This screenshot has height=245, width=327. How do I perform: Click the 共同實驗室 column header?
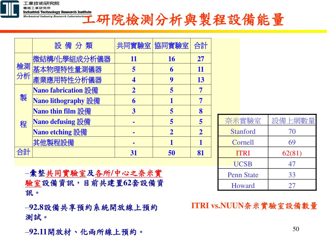133,46
